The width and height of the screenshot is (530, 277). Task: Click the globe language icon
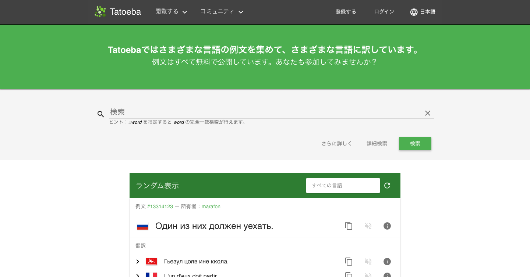point(414,12)
